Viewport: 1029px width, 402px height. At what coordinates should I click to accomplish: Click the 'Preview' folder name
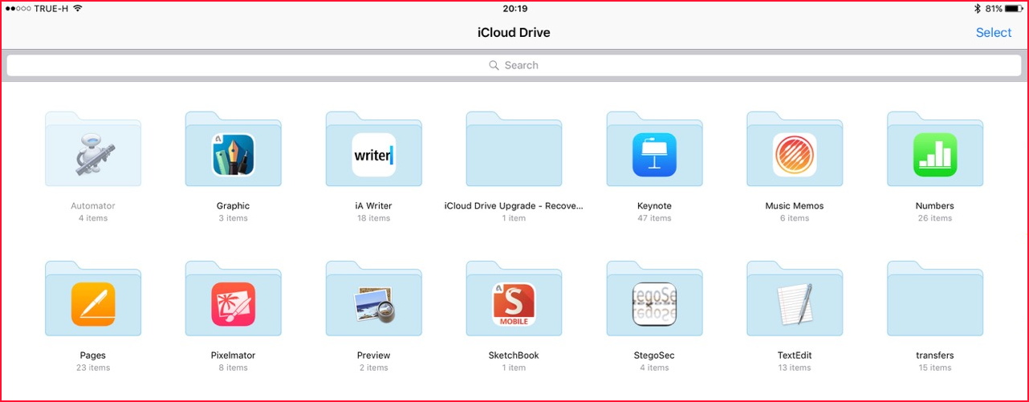point(374,355)
